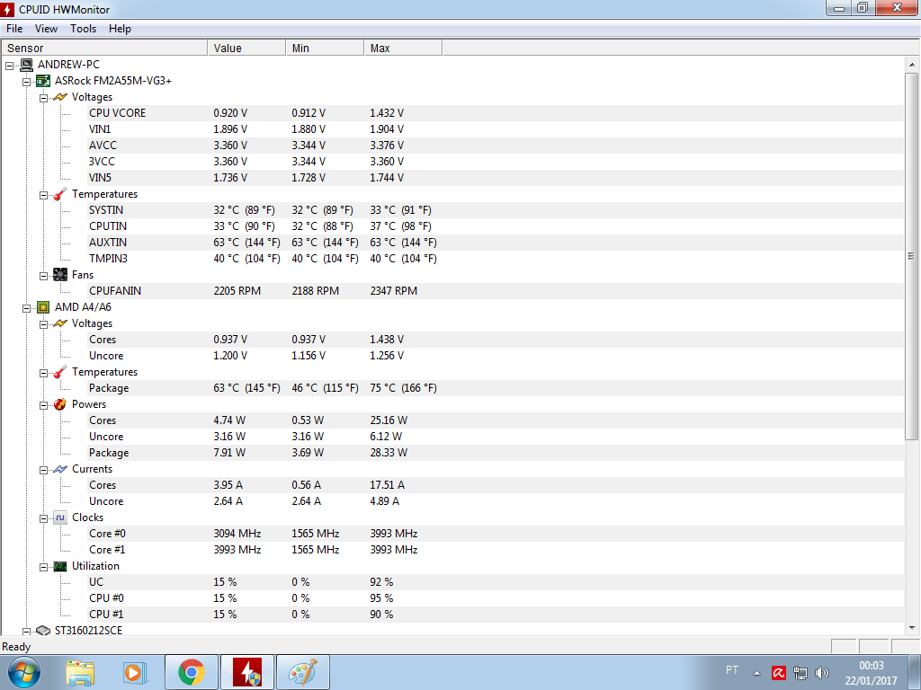Viewport: 921px width, 690px height.
Task: Open the Help menu
Action: (120, 29)
